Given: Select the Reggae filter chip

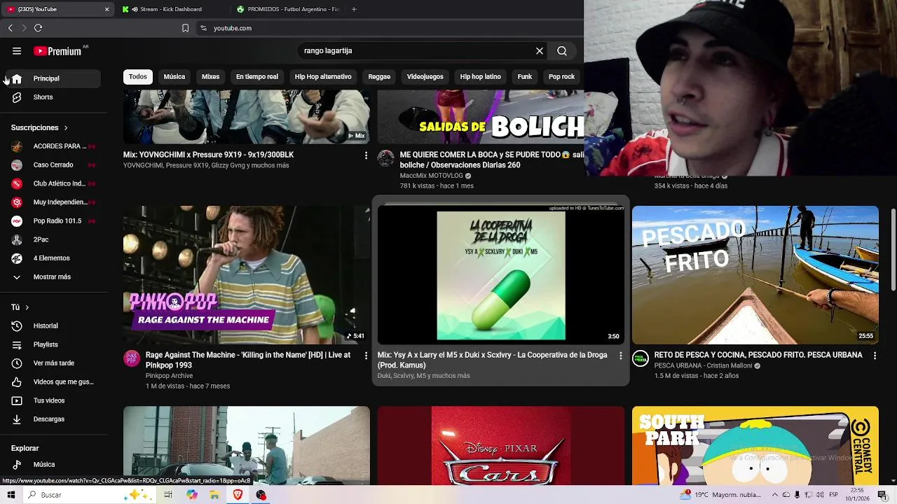Looking at the screenshot, I should click(379, 77).
